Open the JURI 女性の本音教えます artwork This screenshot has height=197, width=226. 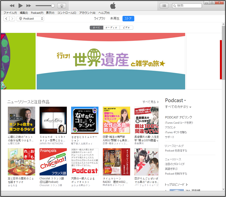[x=116, y=120]
